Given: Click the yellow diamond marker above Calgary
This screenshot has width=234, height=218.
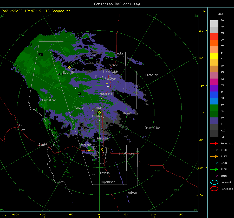Looking at the screenshot, I should (x=103, y=149).
